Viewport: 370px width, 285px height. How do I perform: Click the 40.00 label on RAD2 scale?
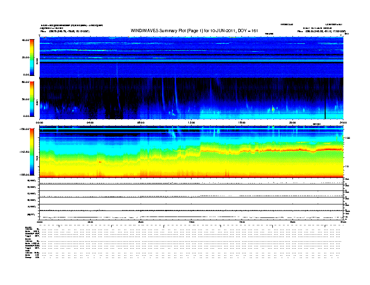click(26, 40)
